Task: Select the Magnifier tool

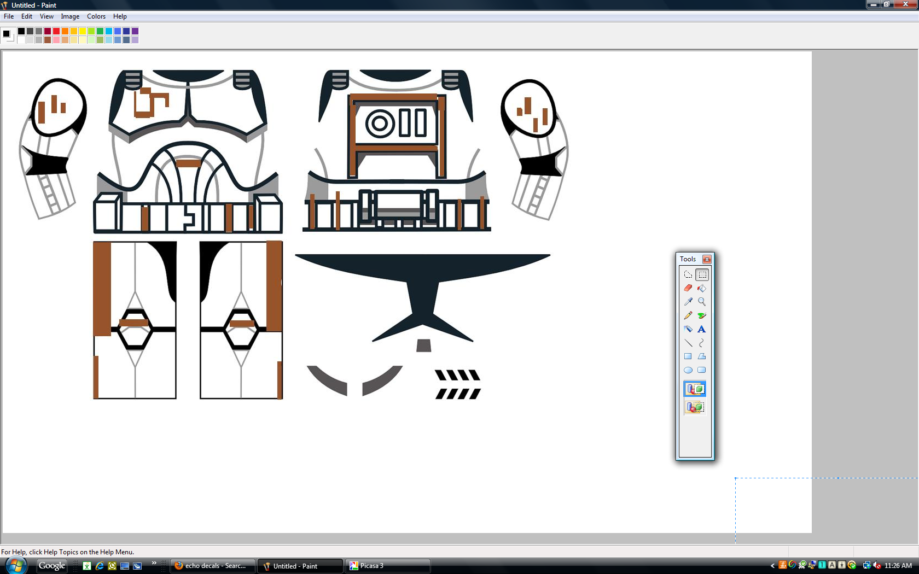Action: [x=702, y=302]
